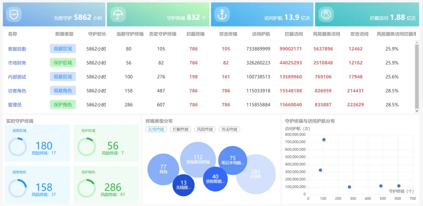Click the 保护角色 donut progress ring
This screenshot has width=423, height=206.
point(87,188)
